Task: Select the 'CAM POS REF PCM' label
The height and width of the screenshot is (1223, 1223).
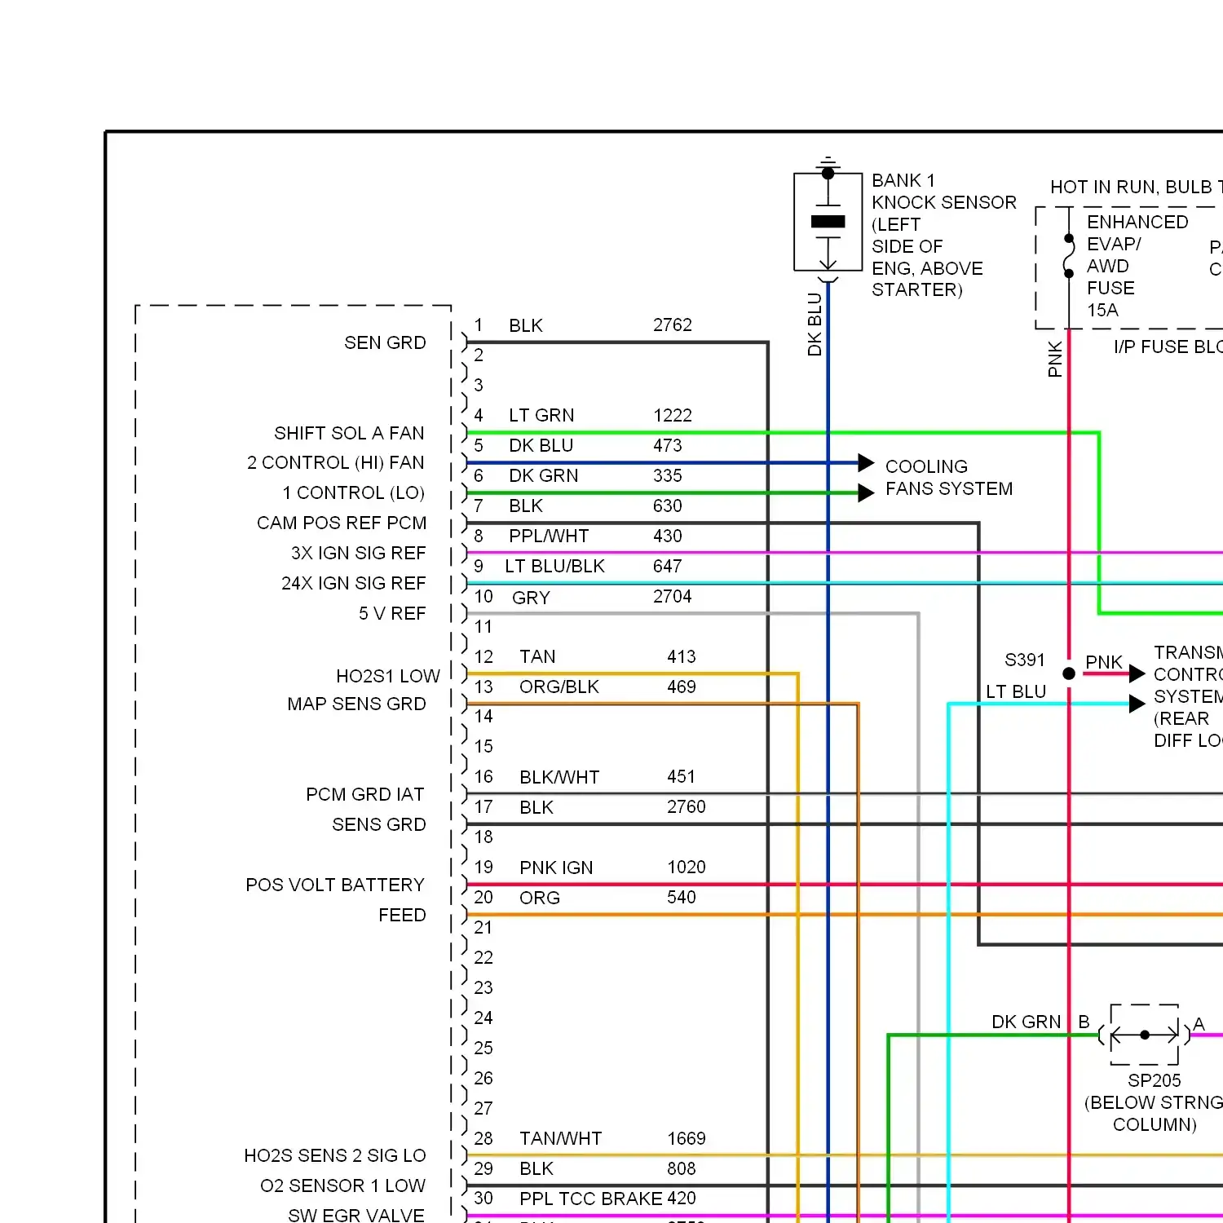Action: pyautogui.click(x=342, y=523)
